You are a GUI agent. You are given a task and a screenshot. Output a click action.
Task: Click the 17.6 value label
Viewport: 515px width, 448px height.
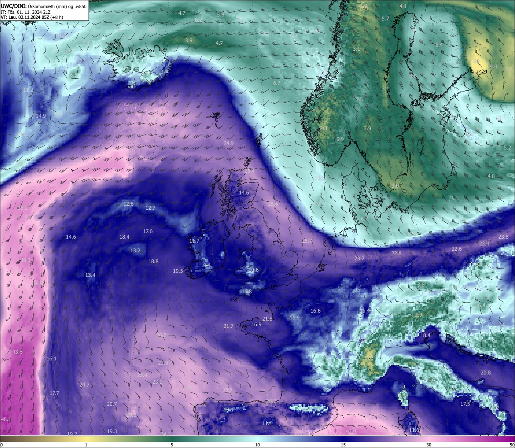pyautogui.click(x=148, y=231)
